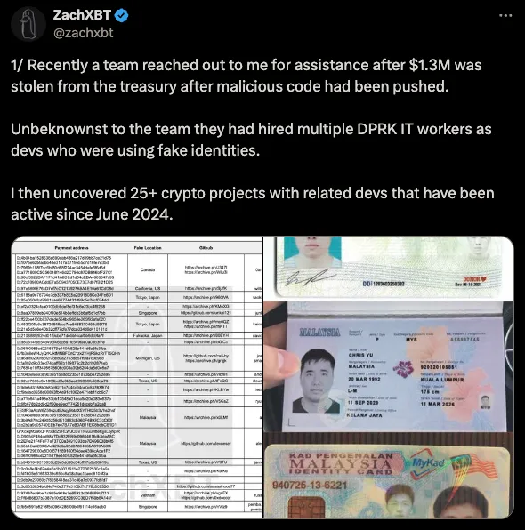The width and height of the screenshot is (525, 530).
Task: Click the 'Payment address' column header
Action: pyautogui.click(x=71, y=248)
